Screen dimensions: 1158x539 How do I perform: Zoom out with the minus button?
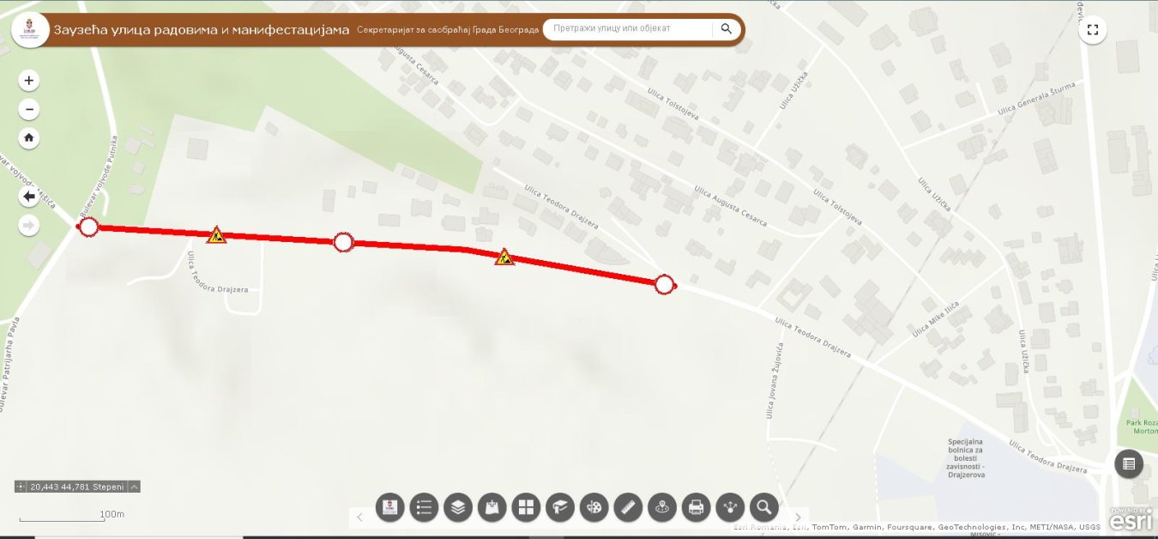(x=29, y=109)
